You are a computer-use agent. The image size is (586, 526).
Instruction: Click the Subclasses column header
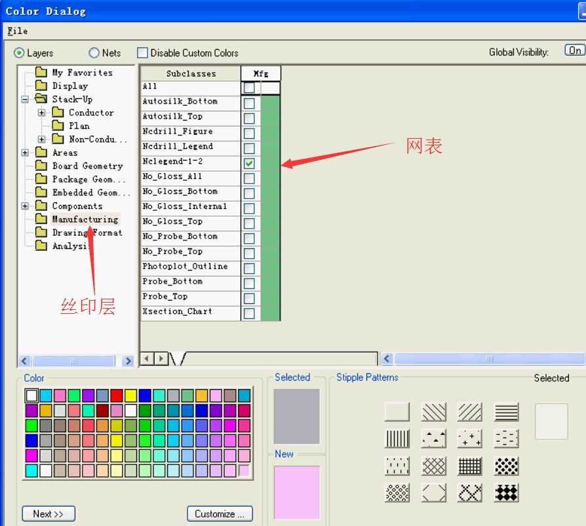[x=191, y=73]
